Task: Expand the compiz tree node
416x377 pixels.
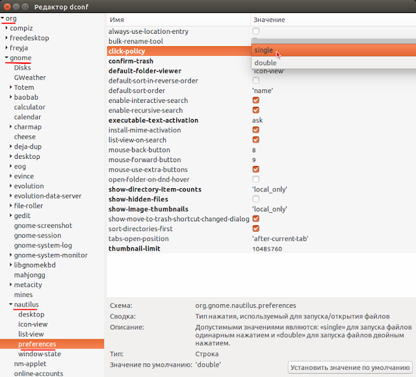Action: pos(6,28)
